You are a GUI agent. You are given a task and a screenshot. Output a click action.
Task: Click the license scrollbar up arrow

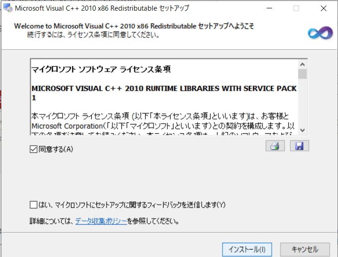[x=302, y=64]
